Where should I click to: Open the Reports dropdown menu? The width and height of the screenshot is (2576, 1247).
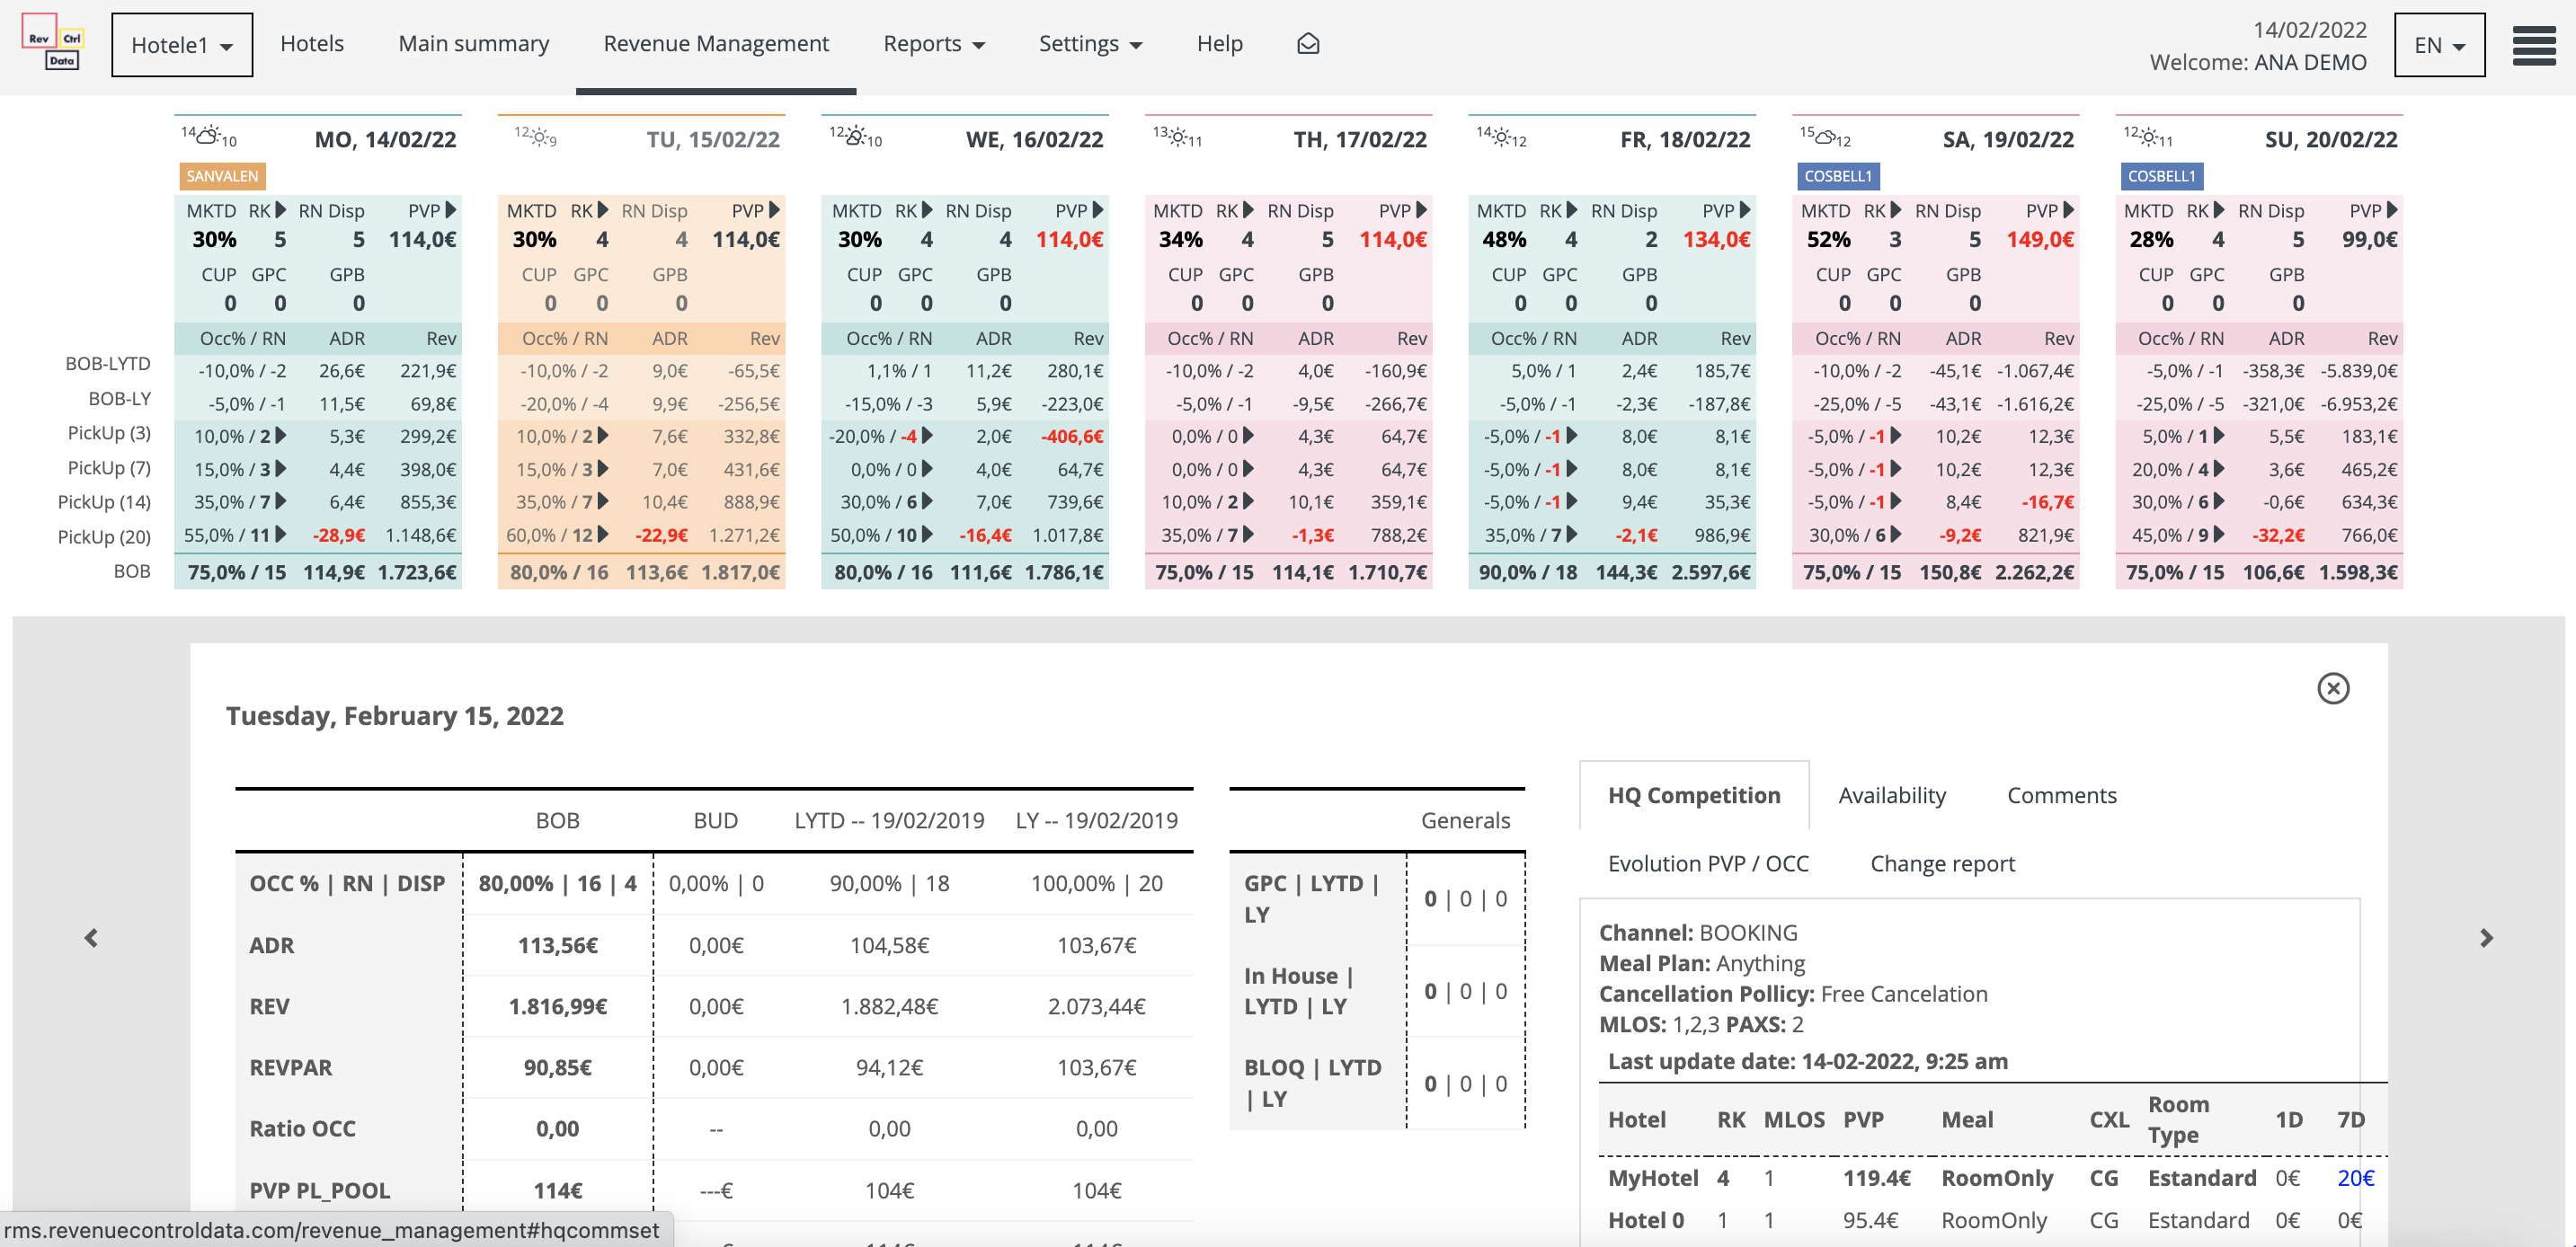(933, 44)
